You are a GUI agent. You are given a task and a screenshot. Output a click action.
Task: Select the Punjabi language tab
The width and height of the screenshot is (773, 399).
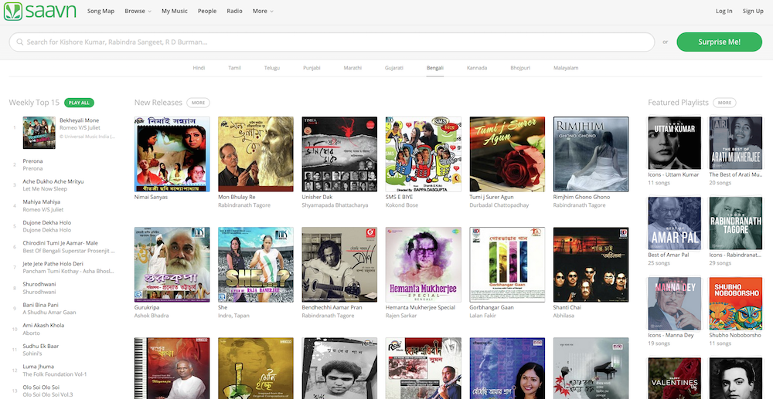click(312, 68)
